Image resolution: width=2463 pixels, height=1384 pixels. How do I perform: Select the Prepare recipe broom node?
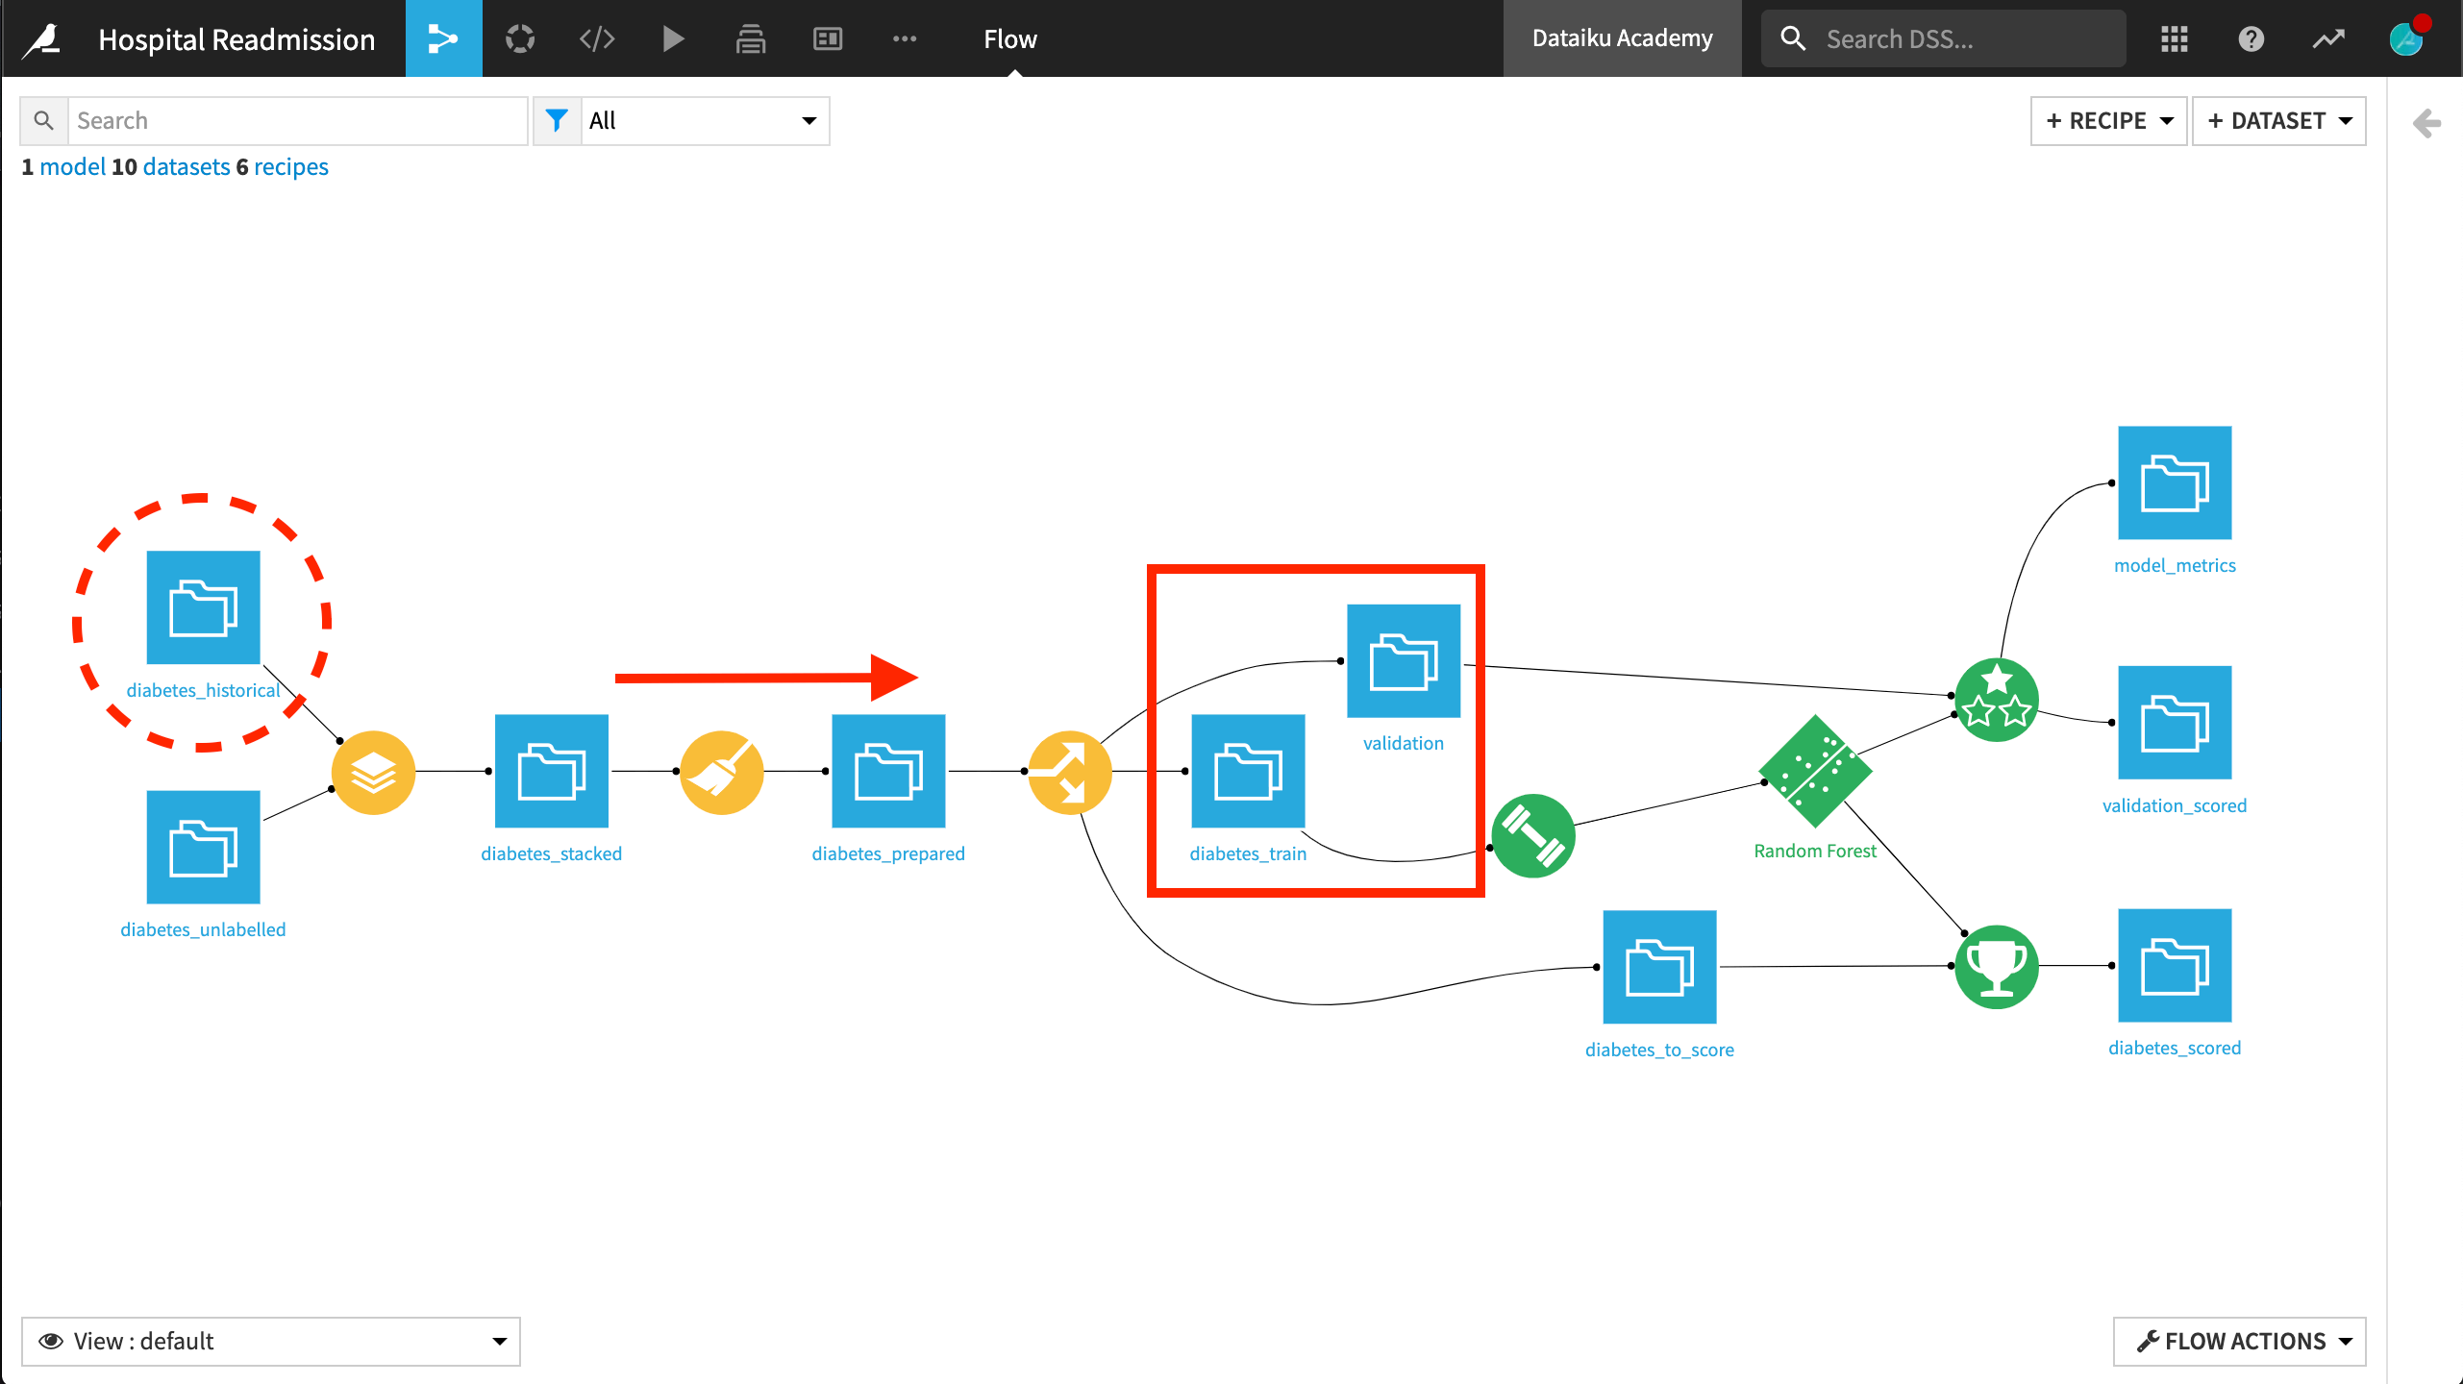(722, 773)
